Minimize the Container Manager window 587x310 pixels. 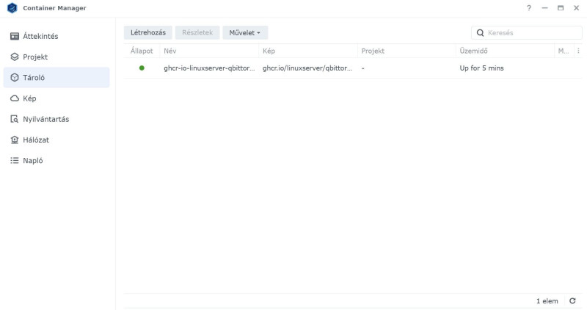point(544,8)
